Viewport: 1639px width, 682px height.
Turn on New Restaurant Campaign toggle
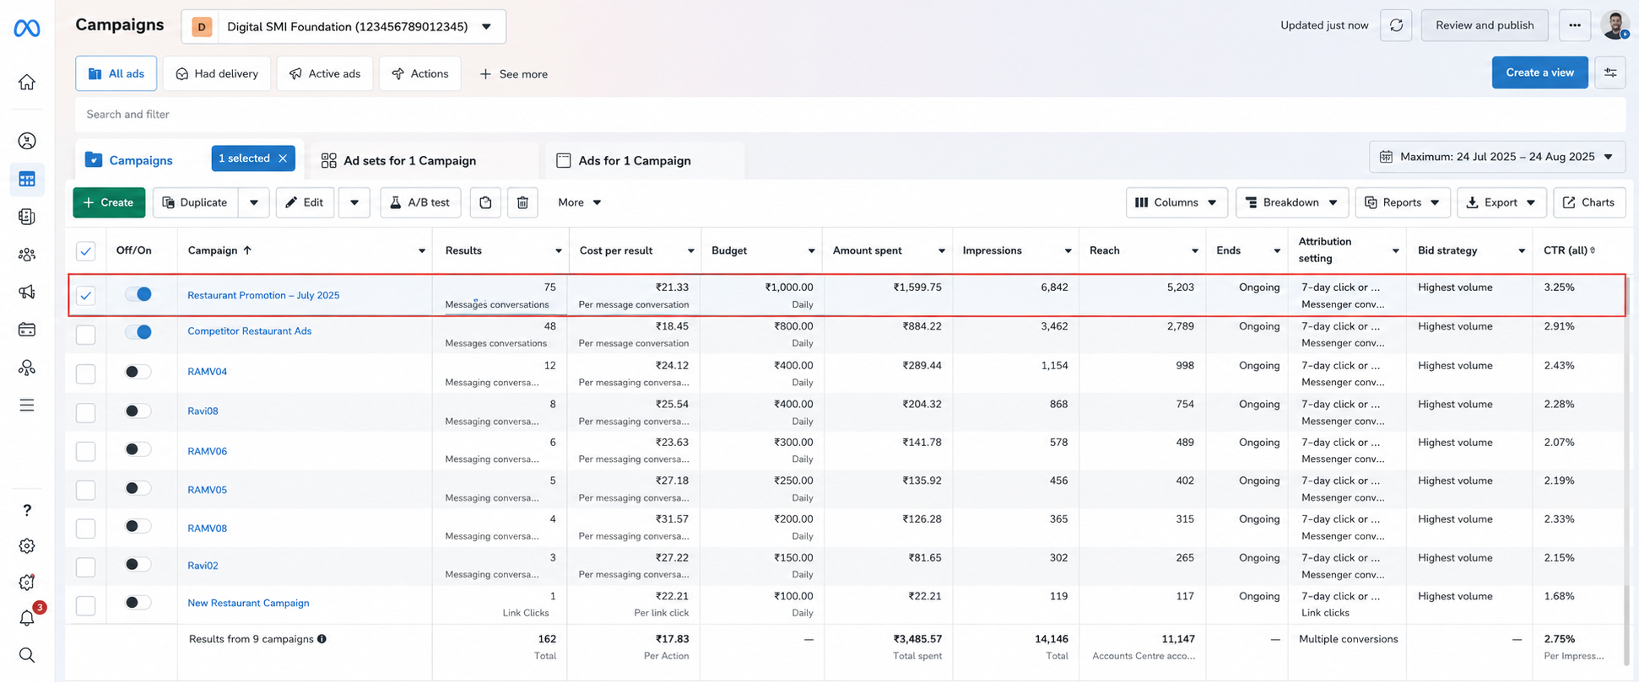click(138, 602)
